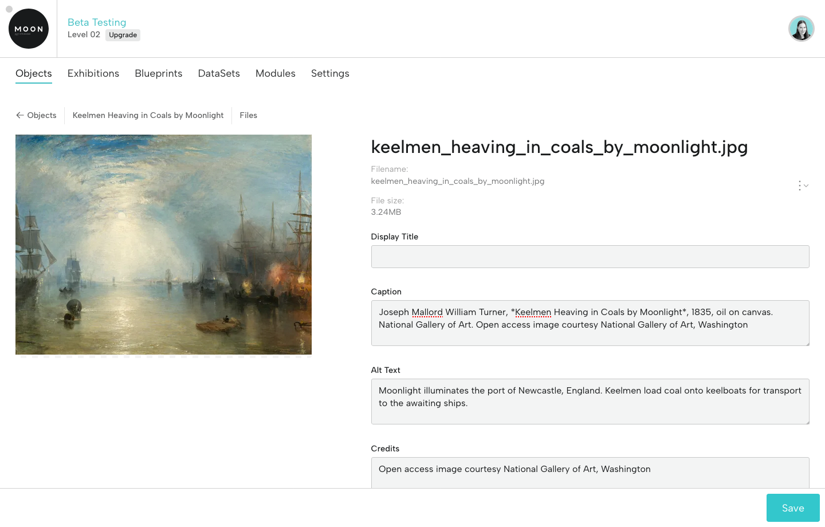Click the back arrow to Objects

(20, 115)
